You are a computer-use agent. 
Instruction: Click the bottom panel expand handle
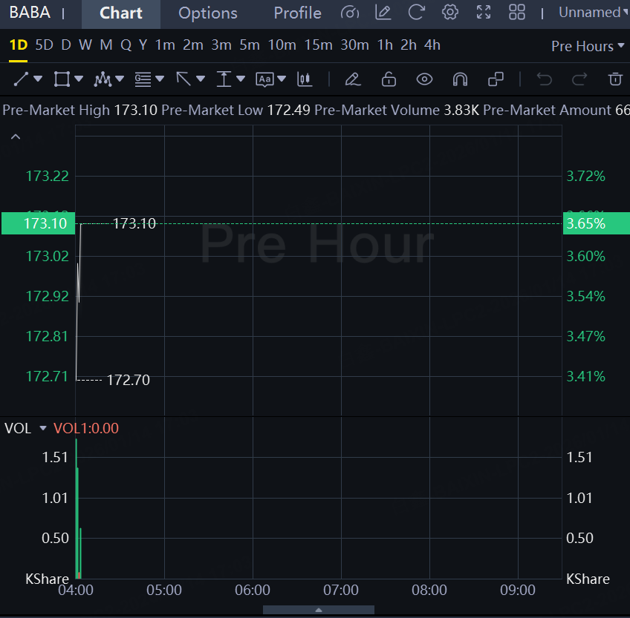[x=319, y=610]
